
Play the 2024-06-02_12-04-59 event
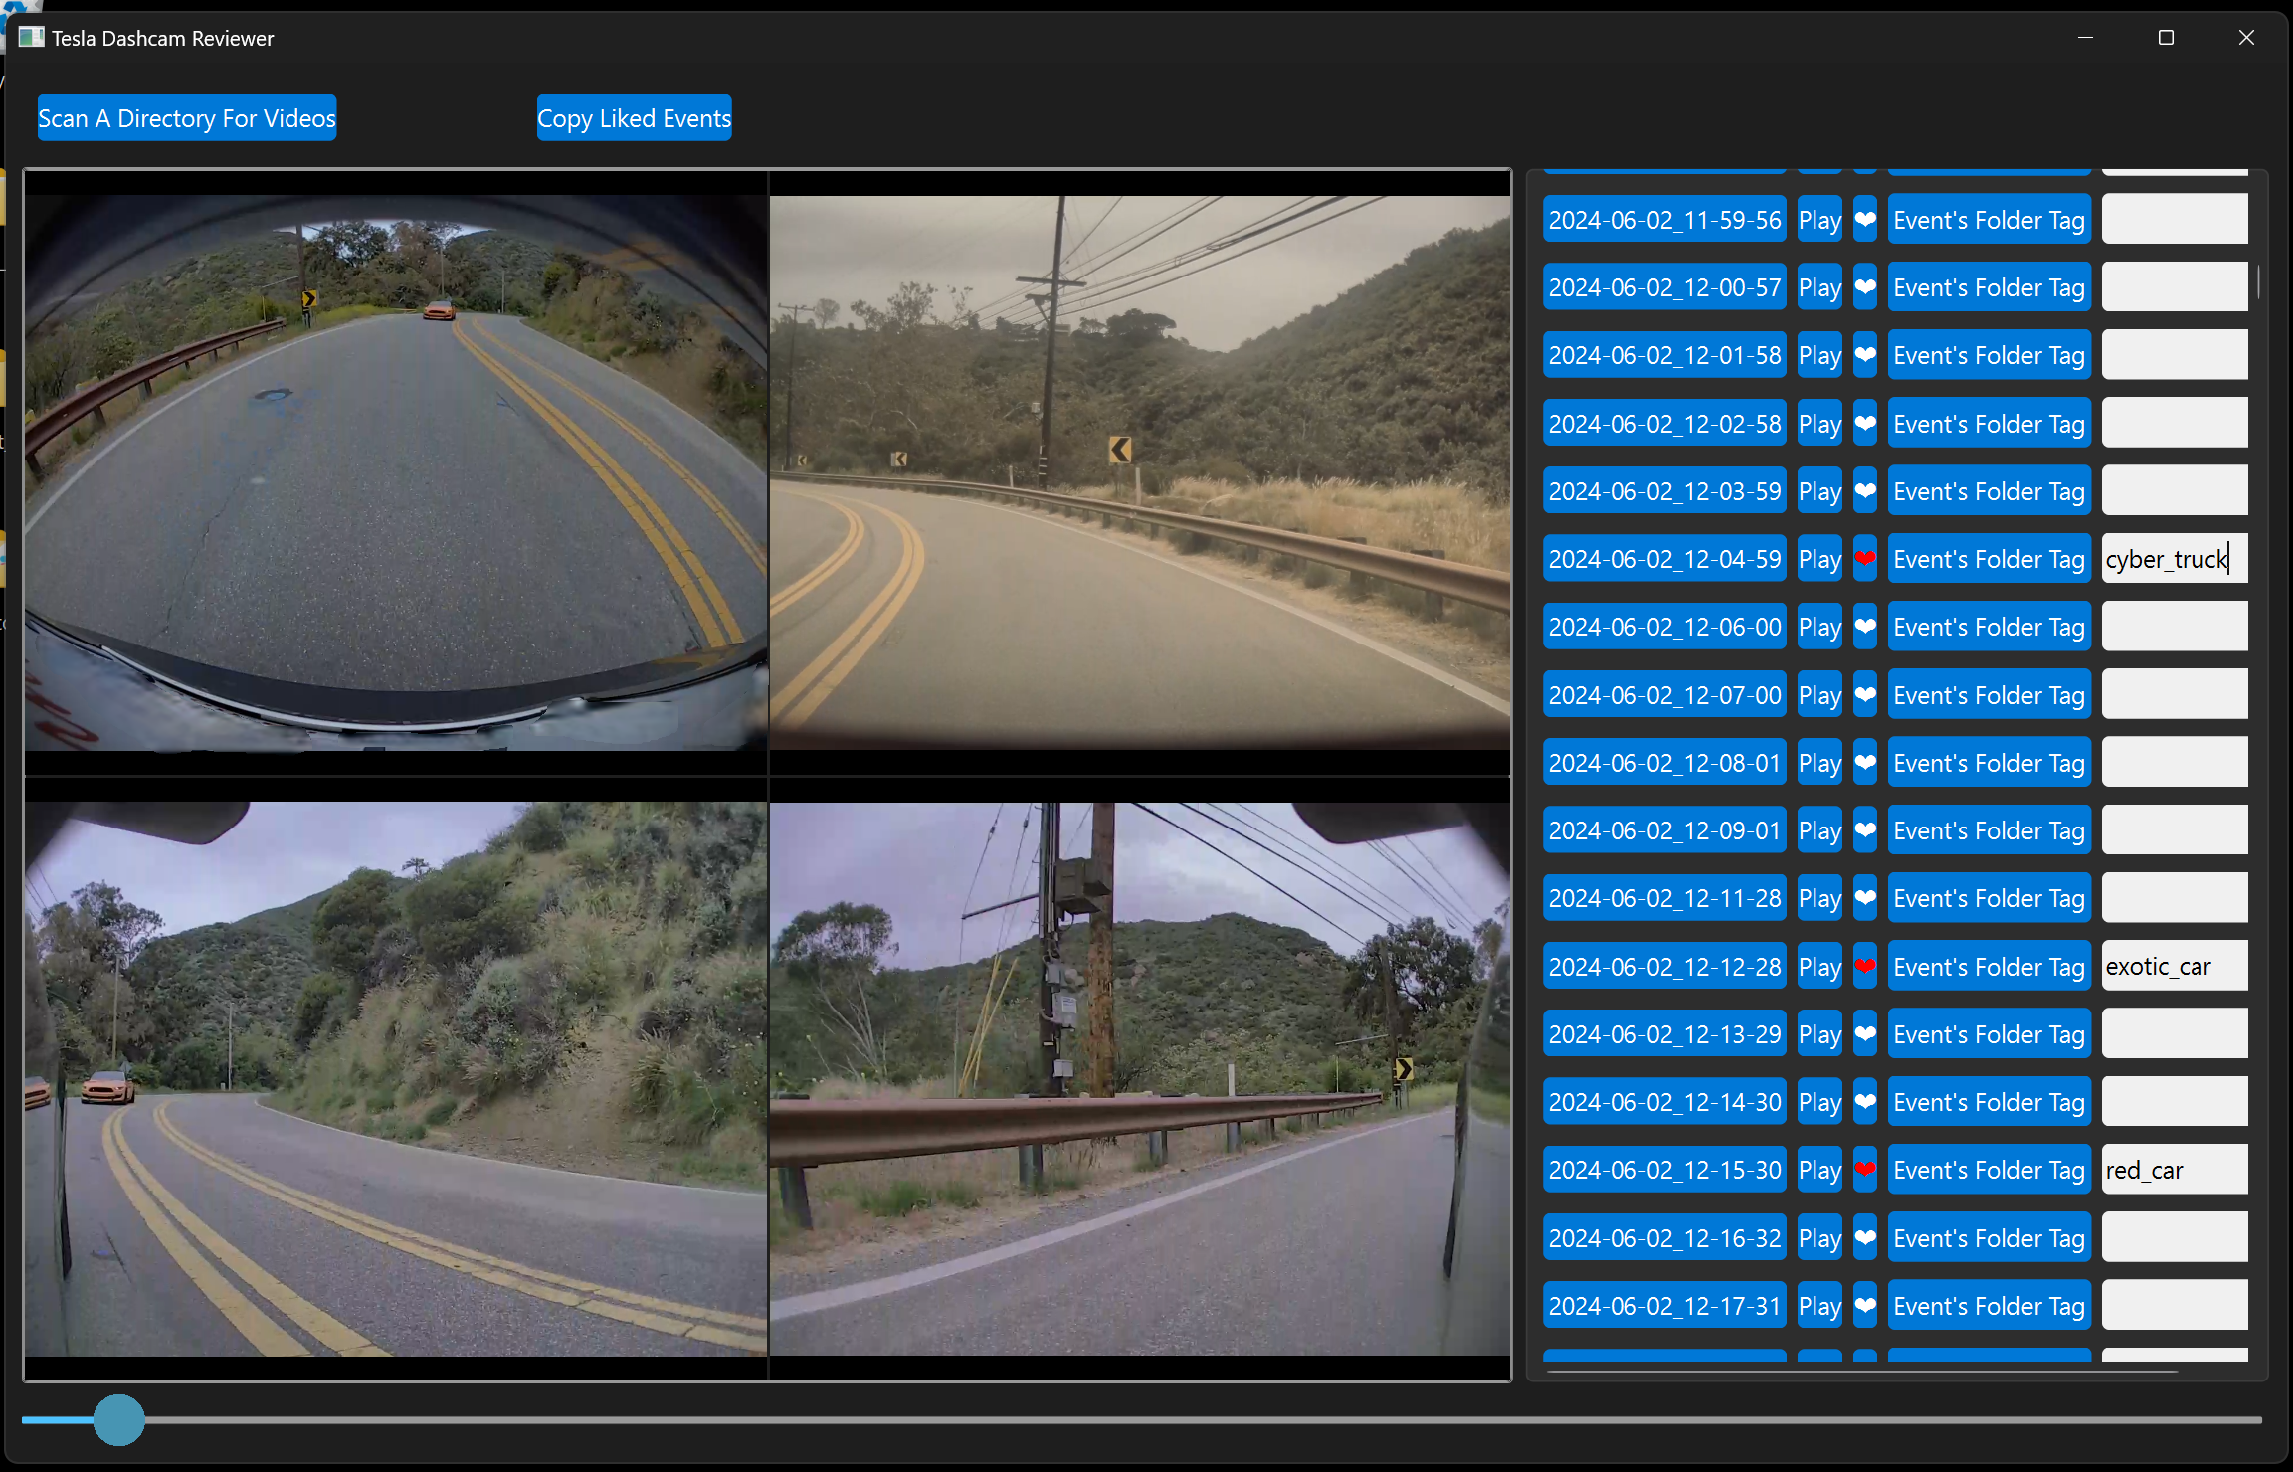[1819, 559]
